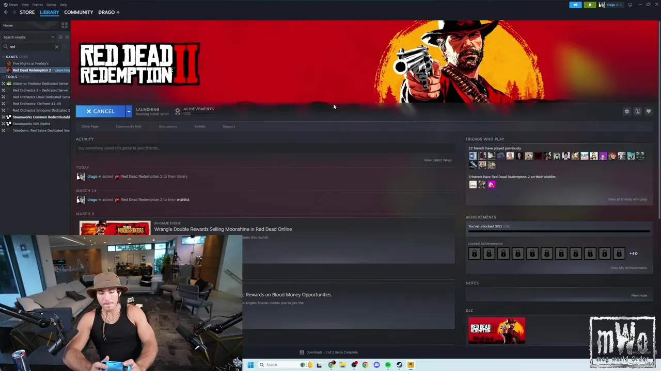Open game info icon
Image resolution: width=661 pixels, height=371 pixels.
tap(638, 111)
